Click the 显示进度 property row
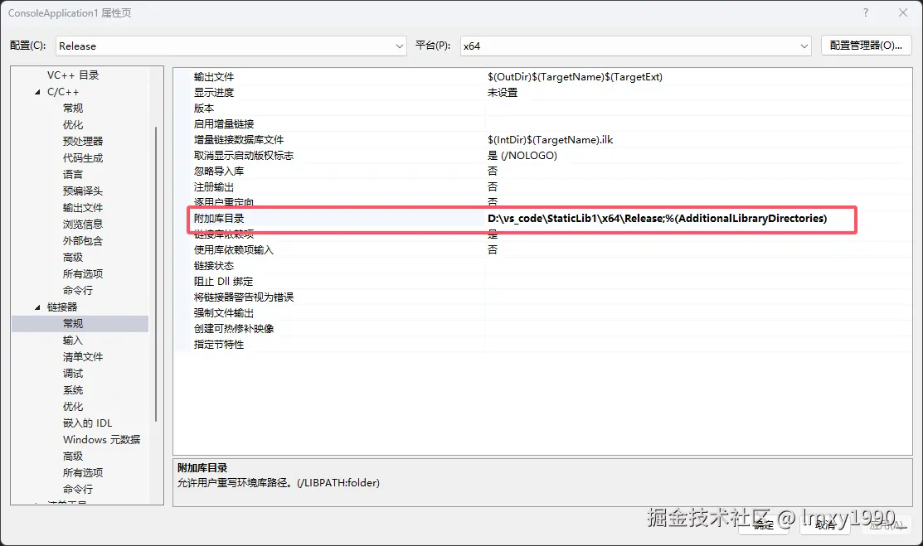Viewport: 923px width, 546px height. click(542, 92)
